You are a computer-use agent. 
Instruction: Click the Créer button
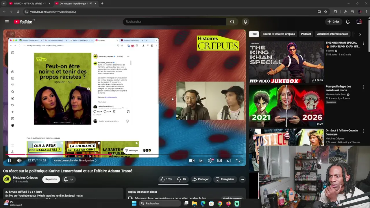[333, 22]
